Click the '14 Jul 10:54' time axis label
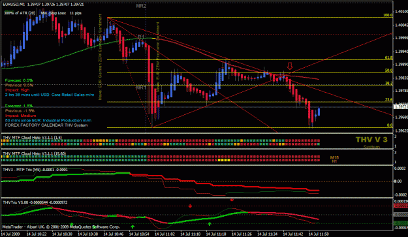Screen dimensions: 408x237 [139, 234]
